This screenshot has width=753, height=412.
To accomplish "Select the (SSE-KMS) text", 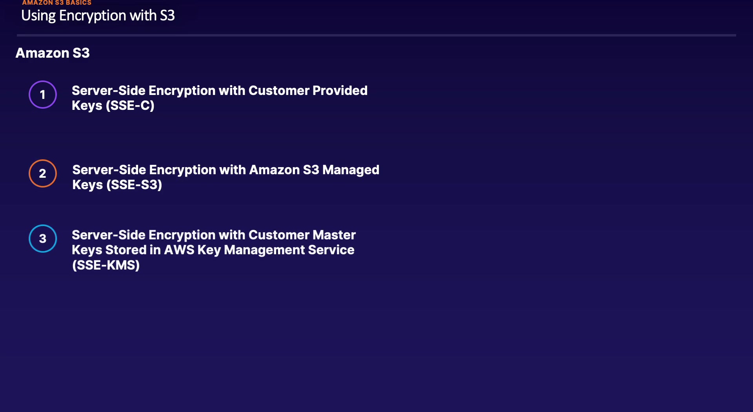I will 106,265.
